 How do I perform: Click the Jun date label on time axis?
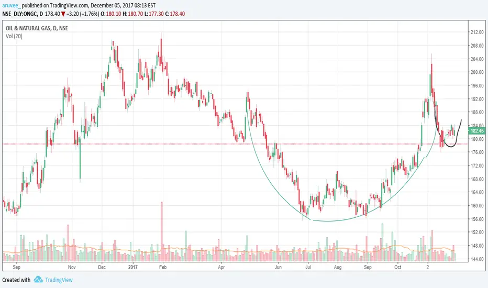coord(278,267)
